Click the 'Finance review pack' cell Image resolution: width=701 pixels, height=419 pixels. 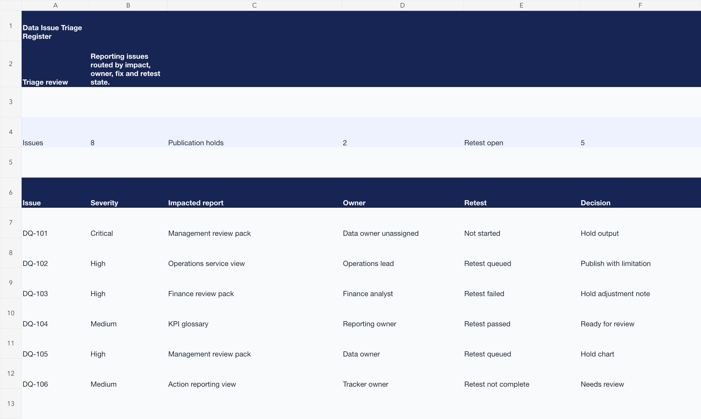pyautogui.click(x=255, y=283)
